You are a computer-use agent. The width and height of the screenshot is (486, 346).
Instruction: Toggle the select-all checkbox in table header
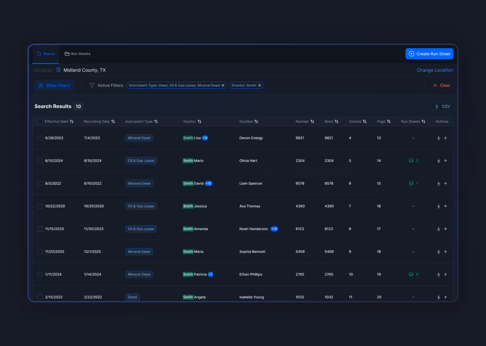click(40, 121)
